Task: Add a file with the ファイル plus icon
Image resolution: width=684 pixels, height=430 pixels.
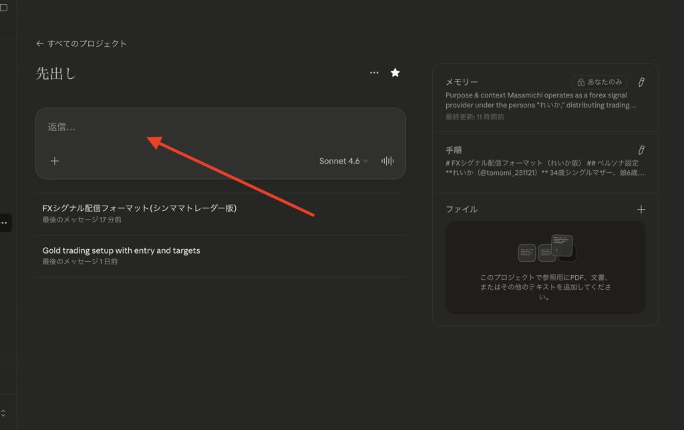Action: click(x=641, y=210)
